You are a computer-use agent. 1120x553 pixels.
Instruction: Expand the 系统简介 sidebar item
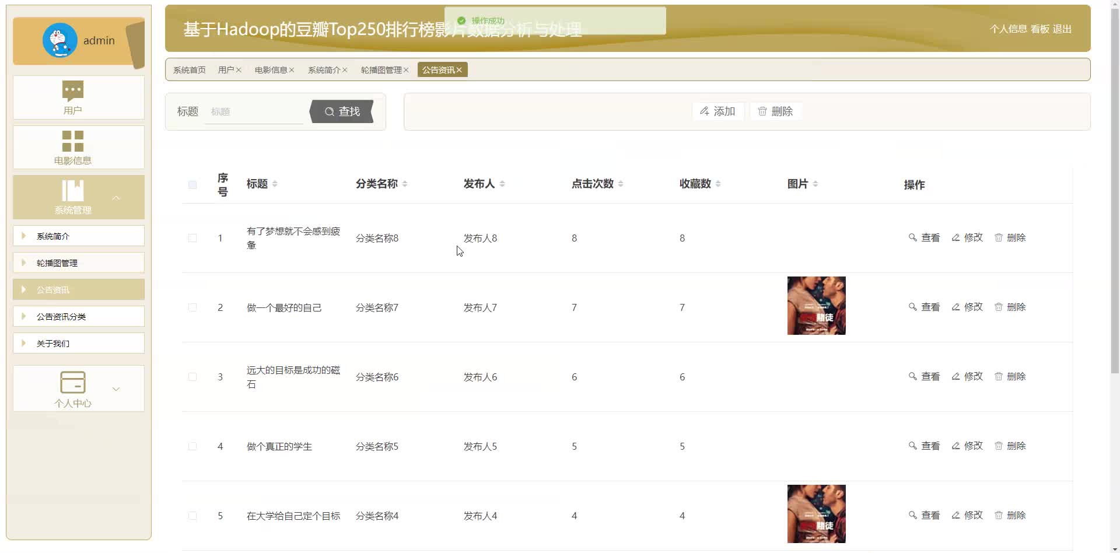point(79,236)
